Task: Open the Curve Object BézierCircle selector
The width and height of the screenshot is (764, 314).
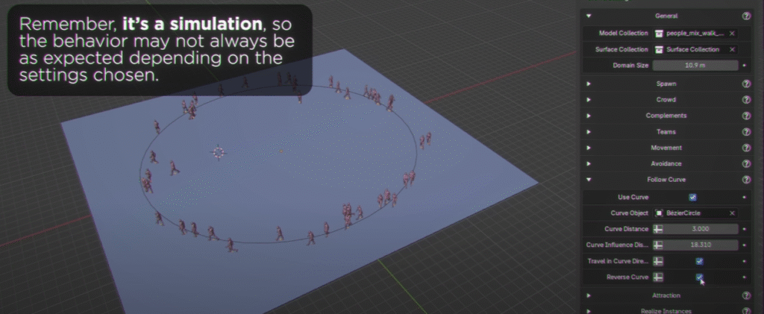Action: coord(690,213)
